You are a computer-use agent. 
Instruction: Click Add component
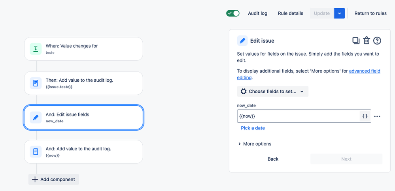(x=54, y=180)
